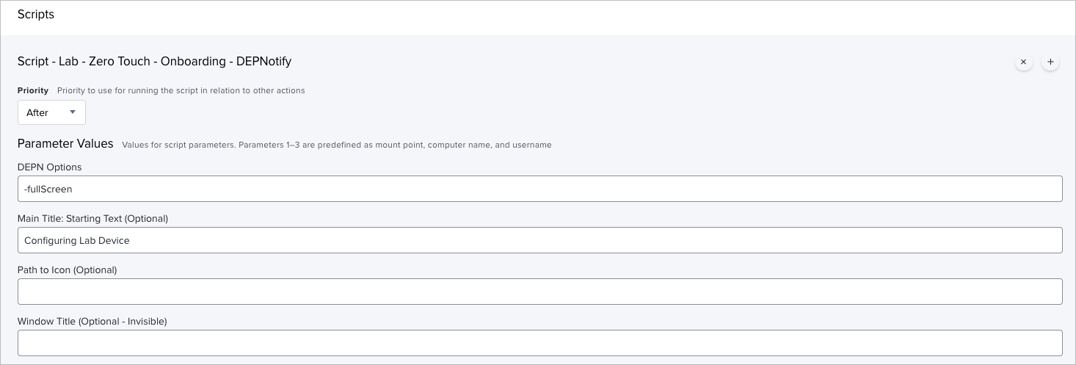Click the Script - Lab - Zero Touch title
The width and height of the screenshot is (1076, 365).
[x=154, y=62]
